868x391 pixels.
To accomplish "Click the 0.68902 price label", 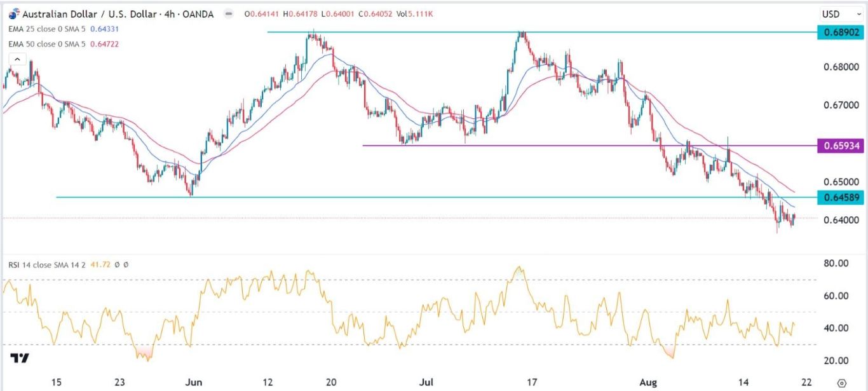I will click(x=841, y=32).
